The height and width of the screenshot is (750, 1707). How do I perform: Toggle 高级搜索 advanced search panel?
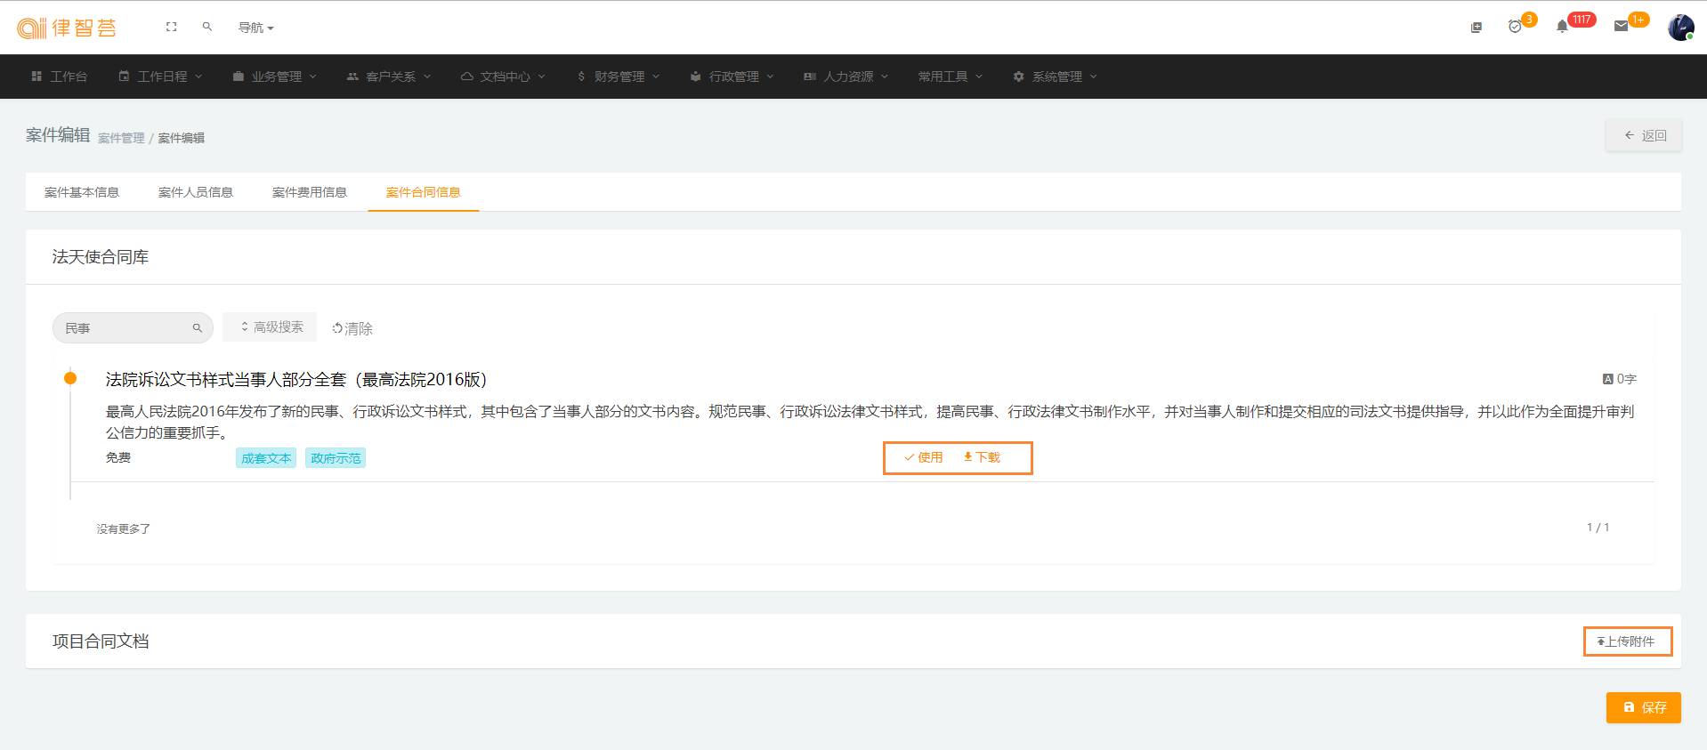[x=271, y=327]
